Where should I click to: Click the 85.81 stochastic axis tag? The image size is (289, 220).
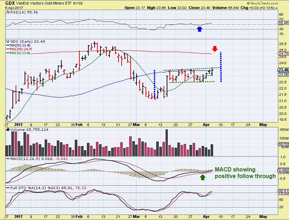(283, 191)
